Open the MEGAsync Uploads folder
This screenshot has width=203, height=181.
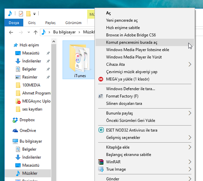(x=36, y=101)
